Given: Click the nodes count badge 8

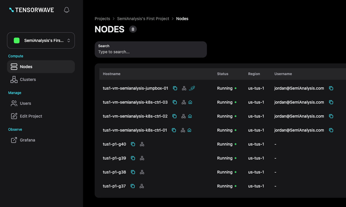Looking at the screenshot, I should tap(133, 29).
